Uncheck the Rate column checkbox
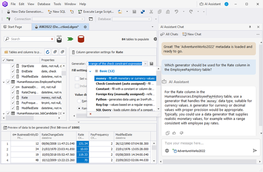263x172 pixels. [13, 98]
